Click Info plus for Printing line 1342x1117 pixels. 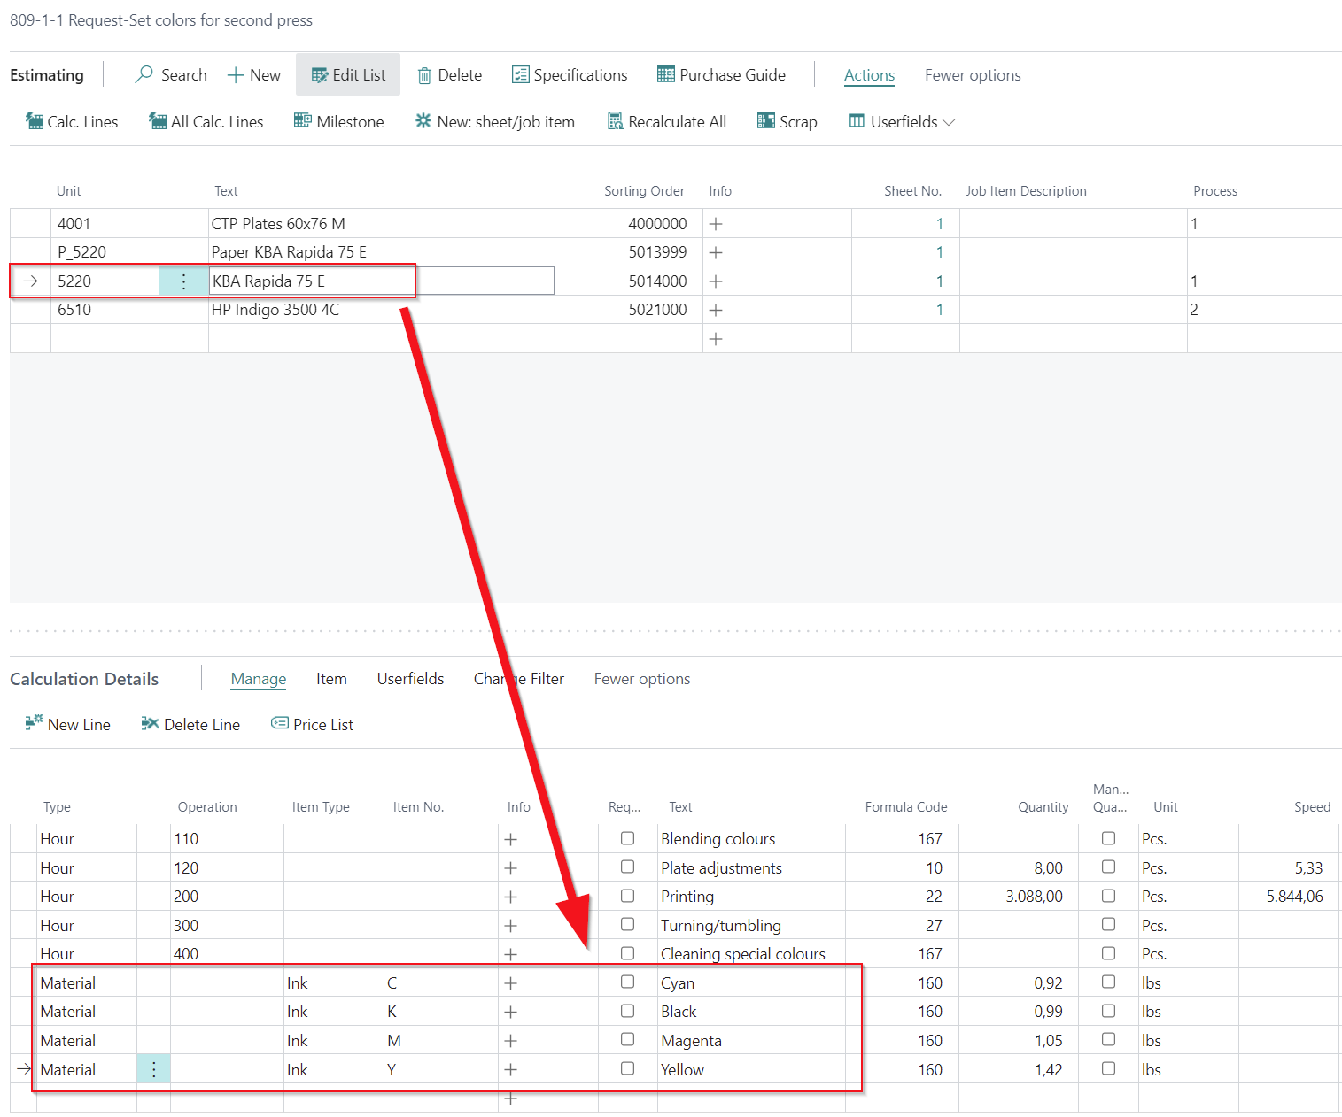(510, 897)
